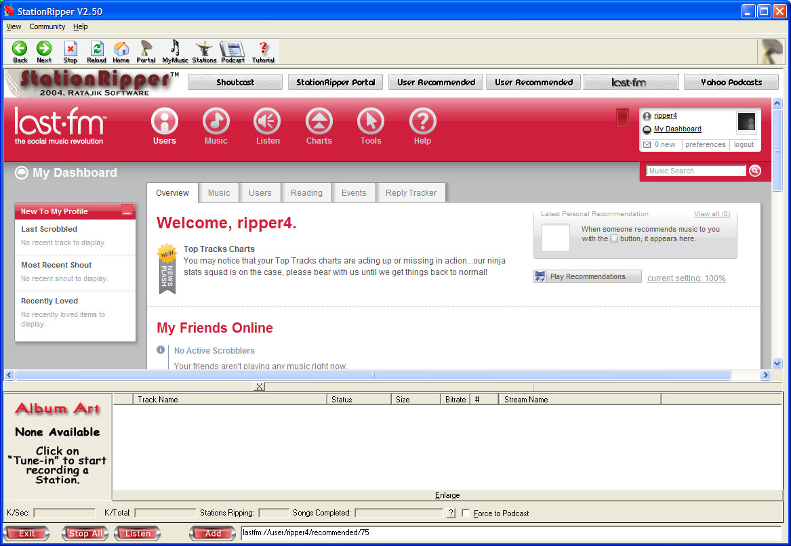Viewport: 791px width, 546px height.
Task: Sort by the Stream Name column header
Action: click(x=580, y=399)
